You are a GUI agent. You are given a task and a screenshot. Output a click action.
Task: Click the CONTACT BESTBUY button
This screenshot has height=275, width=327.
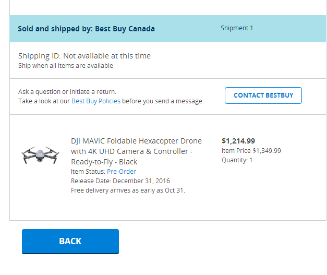click(263, 95)
